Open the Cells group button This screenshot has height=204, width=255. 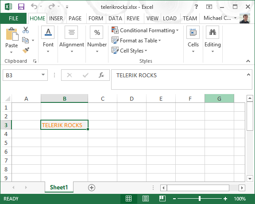pyautogui.click(x=193, y=39)
